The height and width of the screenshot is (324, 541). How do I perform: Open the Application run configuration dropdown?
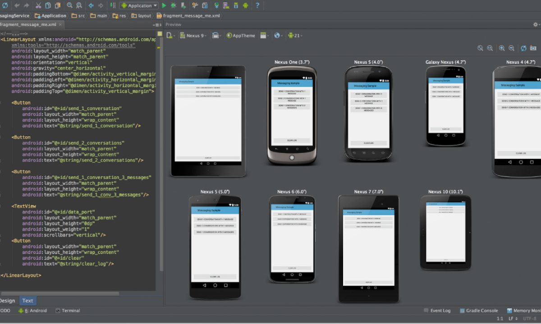coord(139,5)
